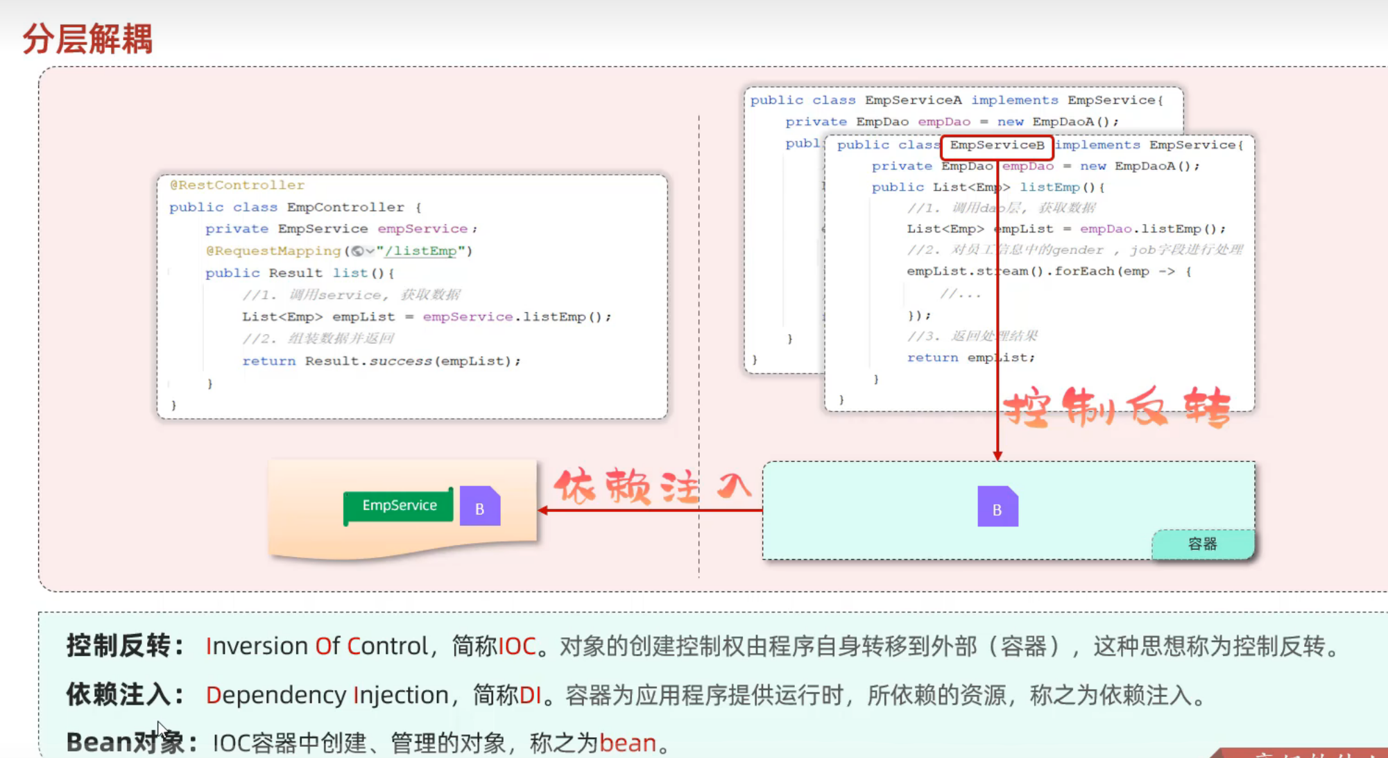Expand the chevron beside the globe icon
The height and width of the screenshot is (758, 1388).
coord(370,251)
